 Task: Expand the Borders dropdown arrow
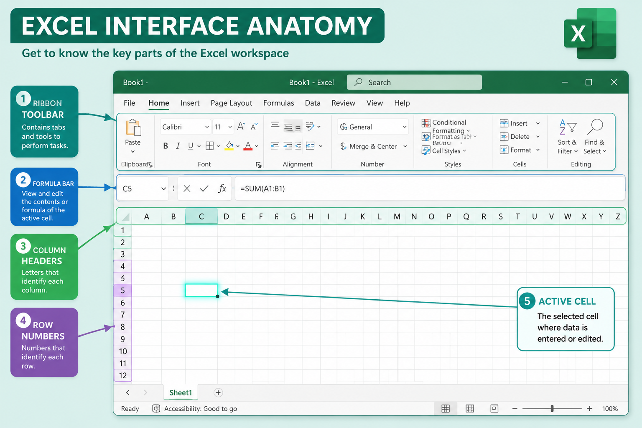[x=218, y=146]
